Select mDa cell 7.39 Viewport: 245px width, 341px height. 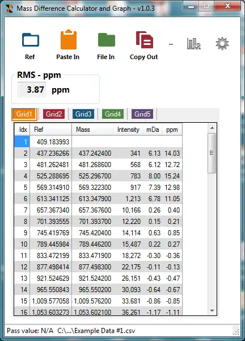pyautogui.click(x=153, y=187)
